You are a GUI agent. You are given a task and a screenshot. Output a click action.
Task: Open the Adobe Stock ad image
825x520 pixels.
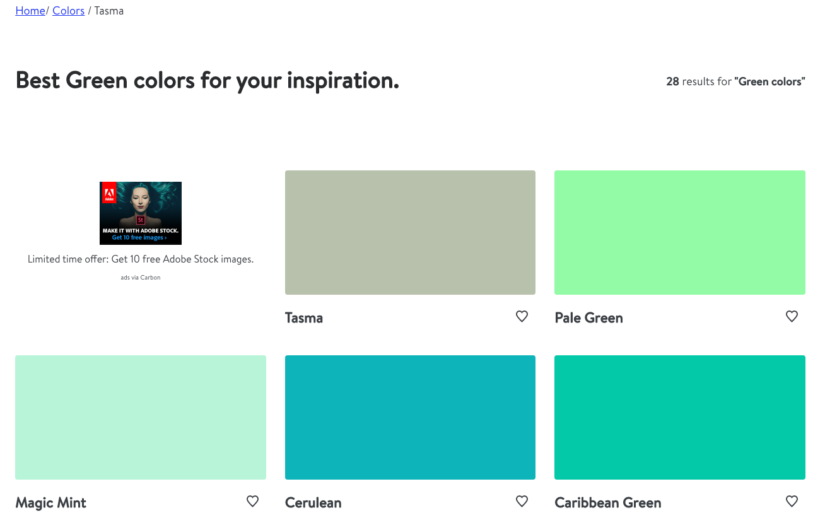(141, 213)
